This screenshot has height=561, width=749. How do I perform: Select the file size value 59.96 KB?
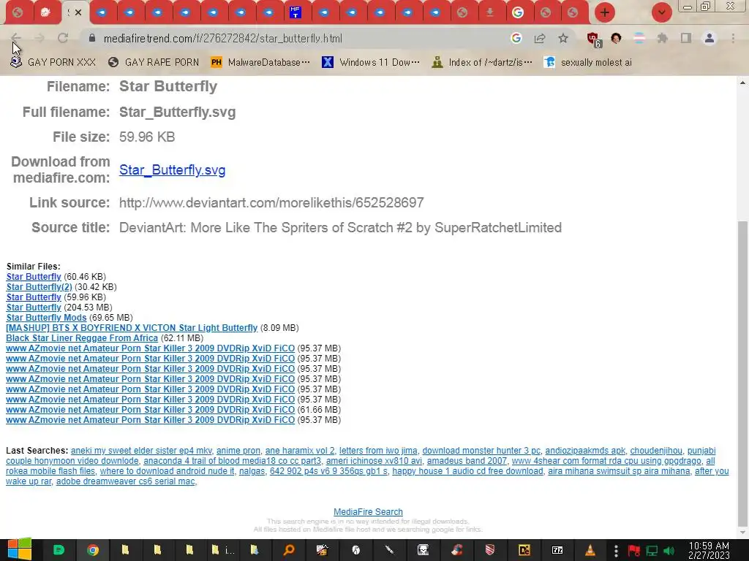[146, 137]
